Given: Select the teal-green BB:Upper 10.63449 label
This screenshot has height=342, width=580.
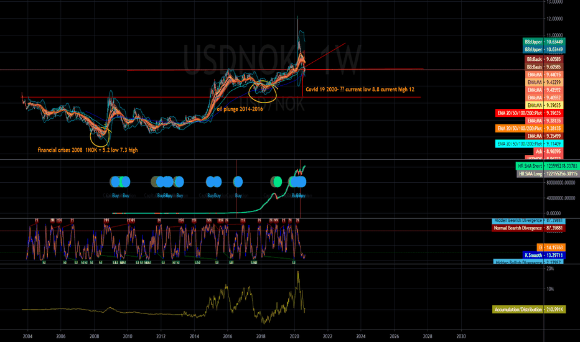Looking at the screenshot, I should coord(544,42).
